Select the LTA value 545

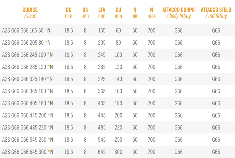[102, 140]
